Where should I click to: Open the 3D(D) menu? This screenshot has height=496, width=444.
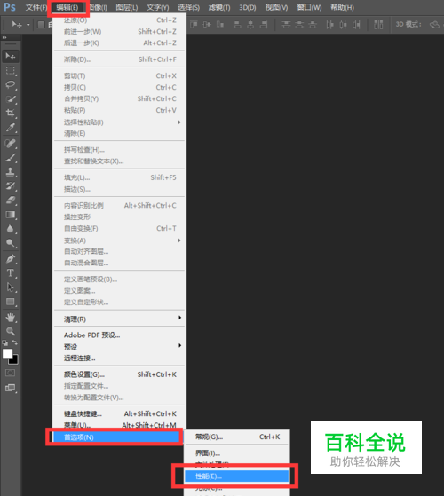click(x=248, y=7)
